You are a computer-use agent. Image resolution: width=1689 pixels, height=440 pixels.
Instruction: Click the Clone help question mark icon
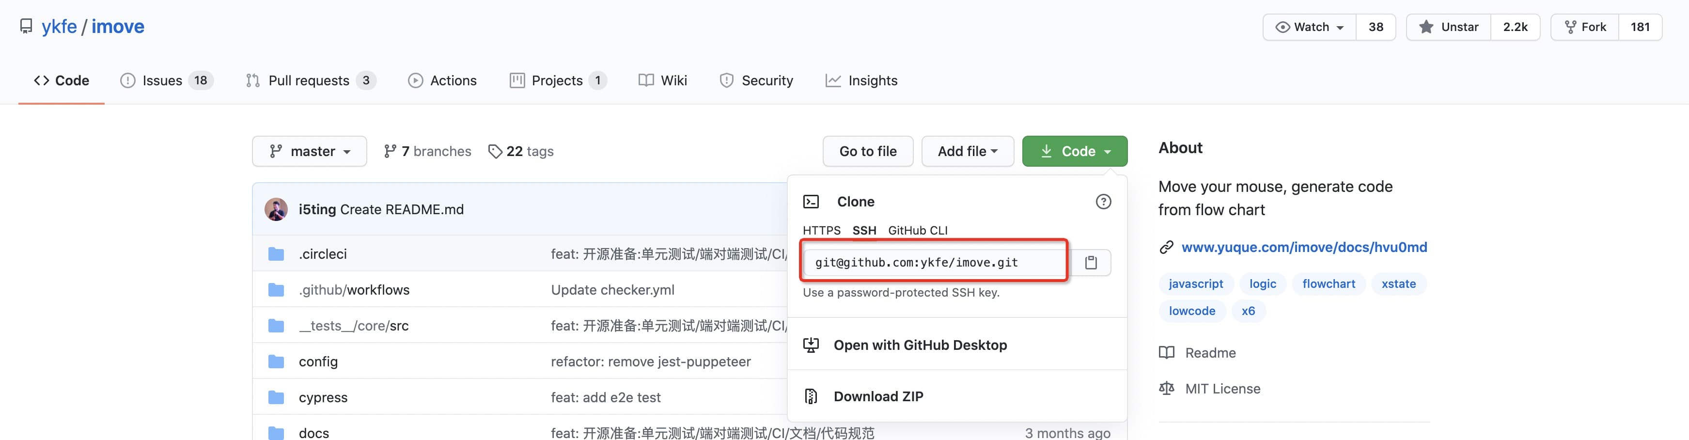point(1104,201)
